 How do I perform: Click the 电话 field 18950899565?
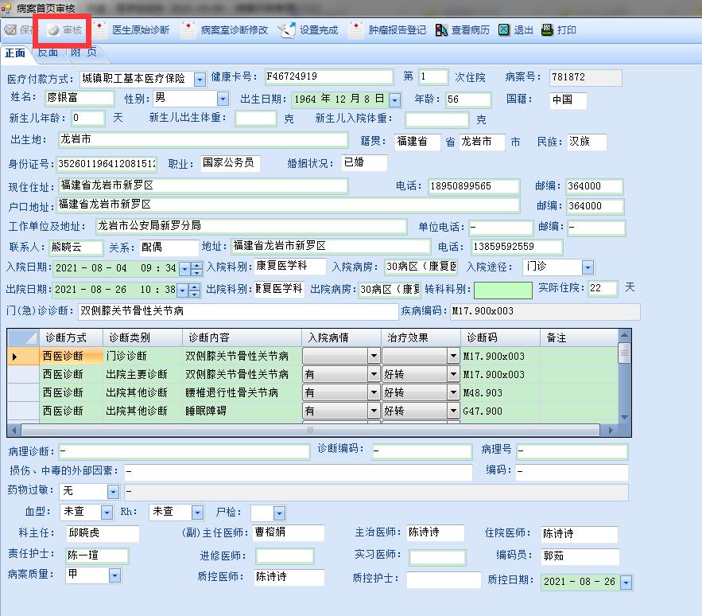point(474,186)
